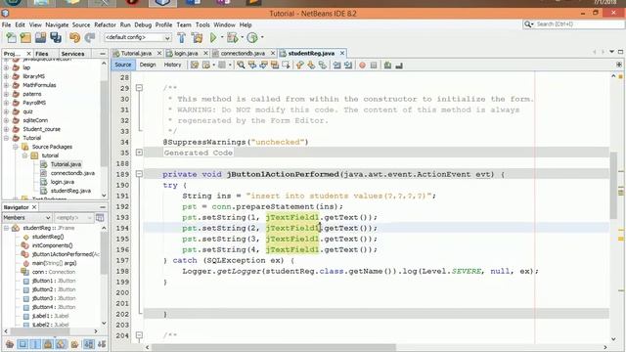
Task: Toggle Sort by Source in Navigator
Action: [x=102, y=343]
